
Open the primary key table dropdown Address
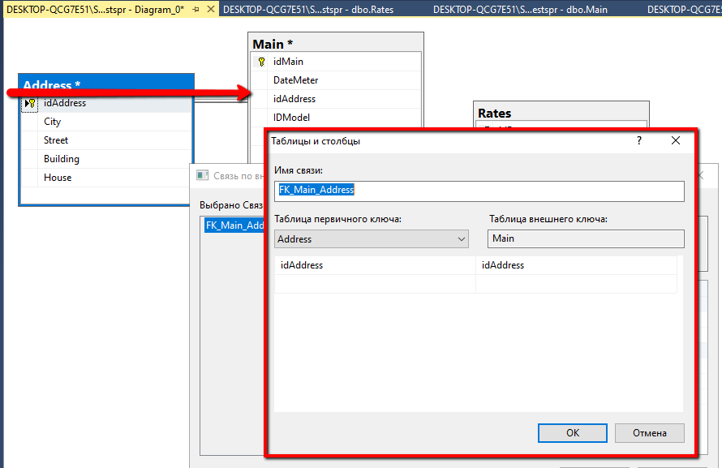pyautogui.click(x=462, y=239)
